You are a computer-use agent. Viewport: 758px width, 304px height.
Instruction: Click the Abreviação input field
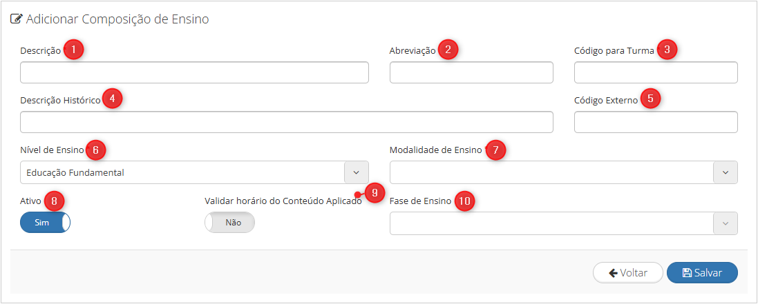pos(471,72)
